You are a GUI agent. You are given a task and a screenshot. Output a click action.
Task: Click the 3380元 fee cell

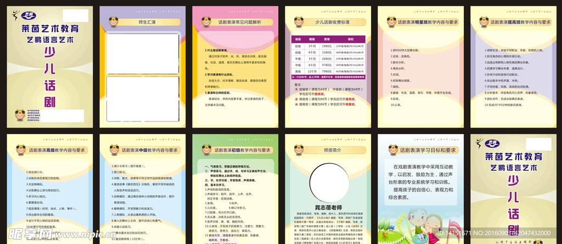click(327, 52)
